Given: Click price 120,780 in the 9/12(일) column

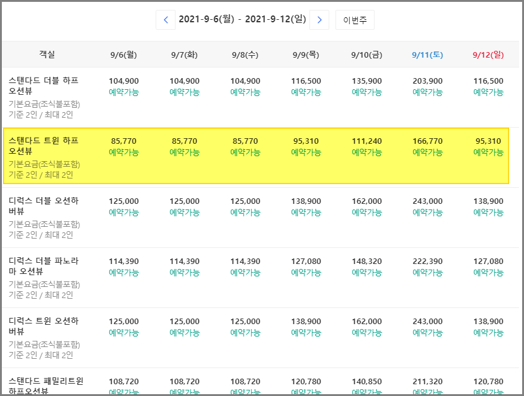Looking at the screenshot, I should (488, 381).
